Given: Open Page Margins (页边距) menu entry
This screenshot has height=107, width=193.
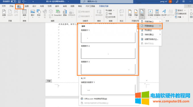Looking at the screenshot, I should coord(150,30).
